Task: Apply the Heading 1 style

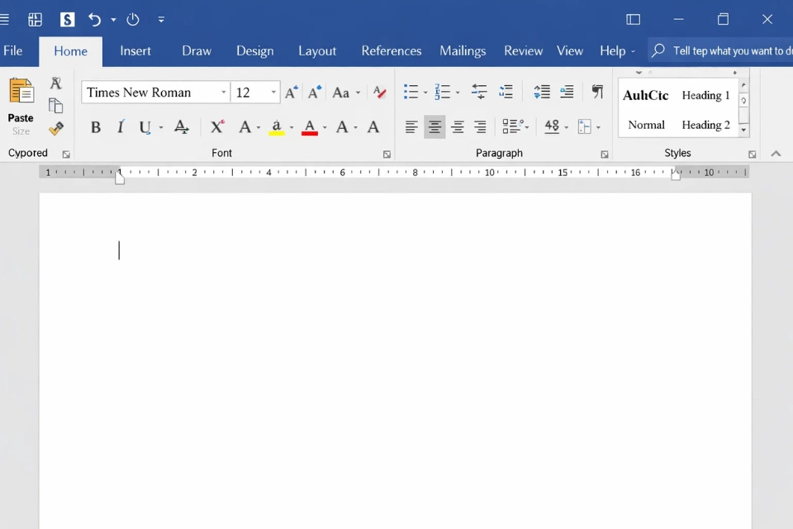Action: pyautogui.click(x=705, y=95)
